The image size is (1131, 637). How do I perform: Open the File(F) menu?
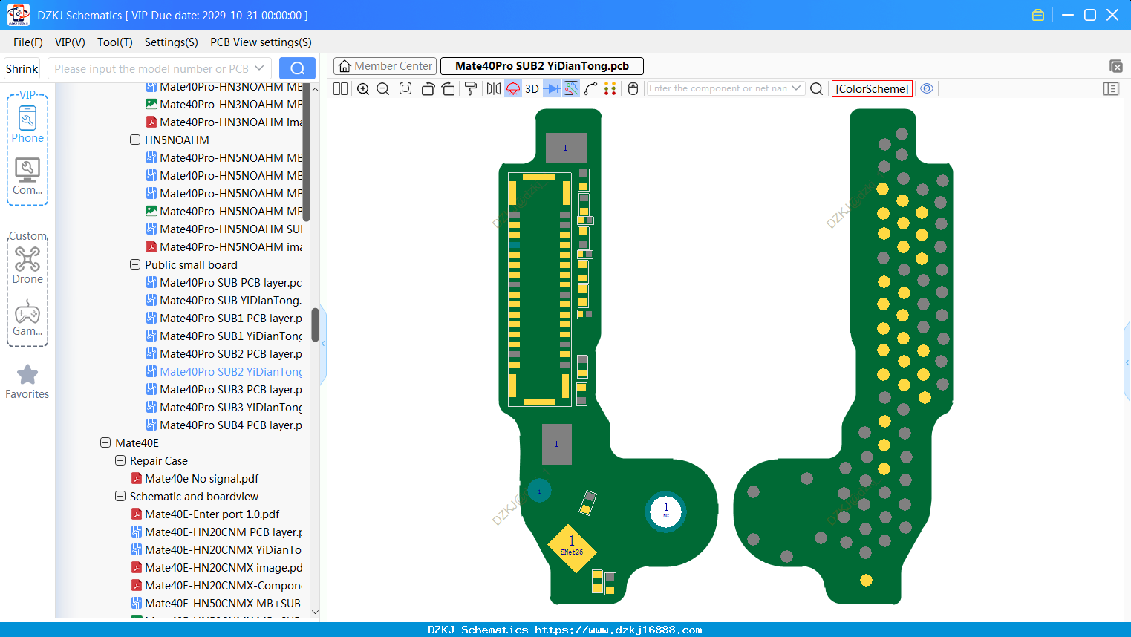click(28, 42)
